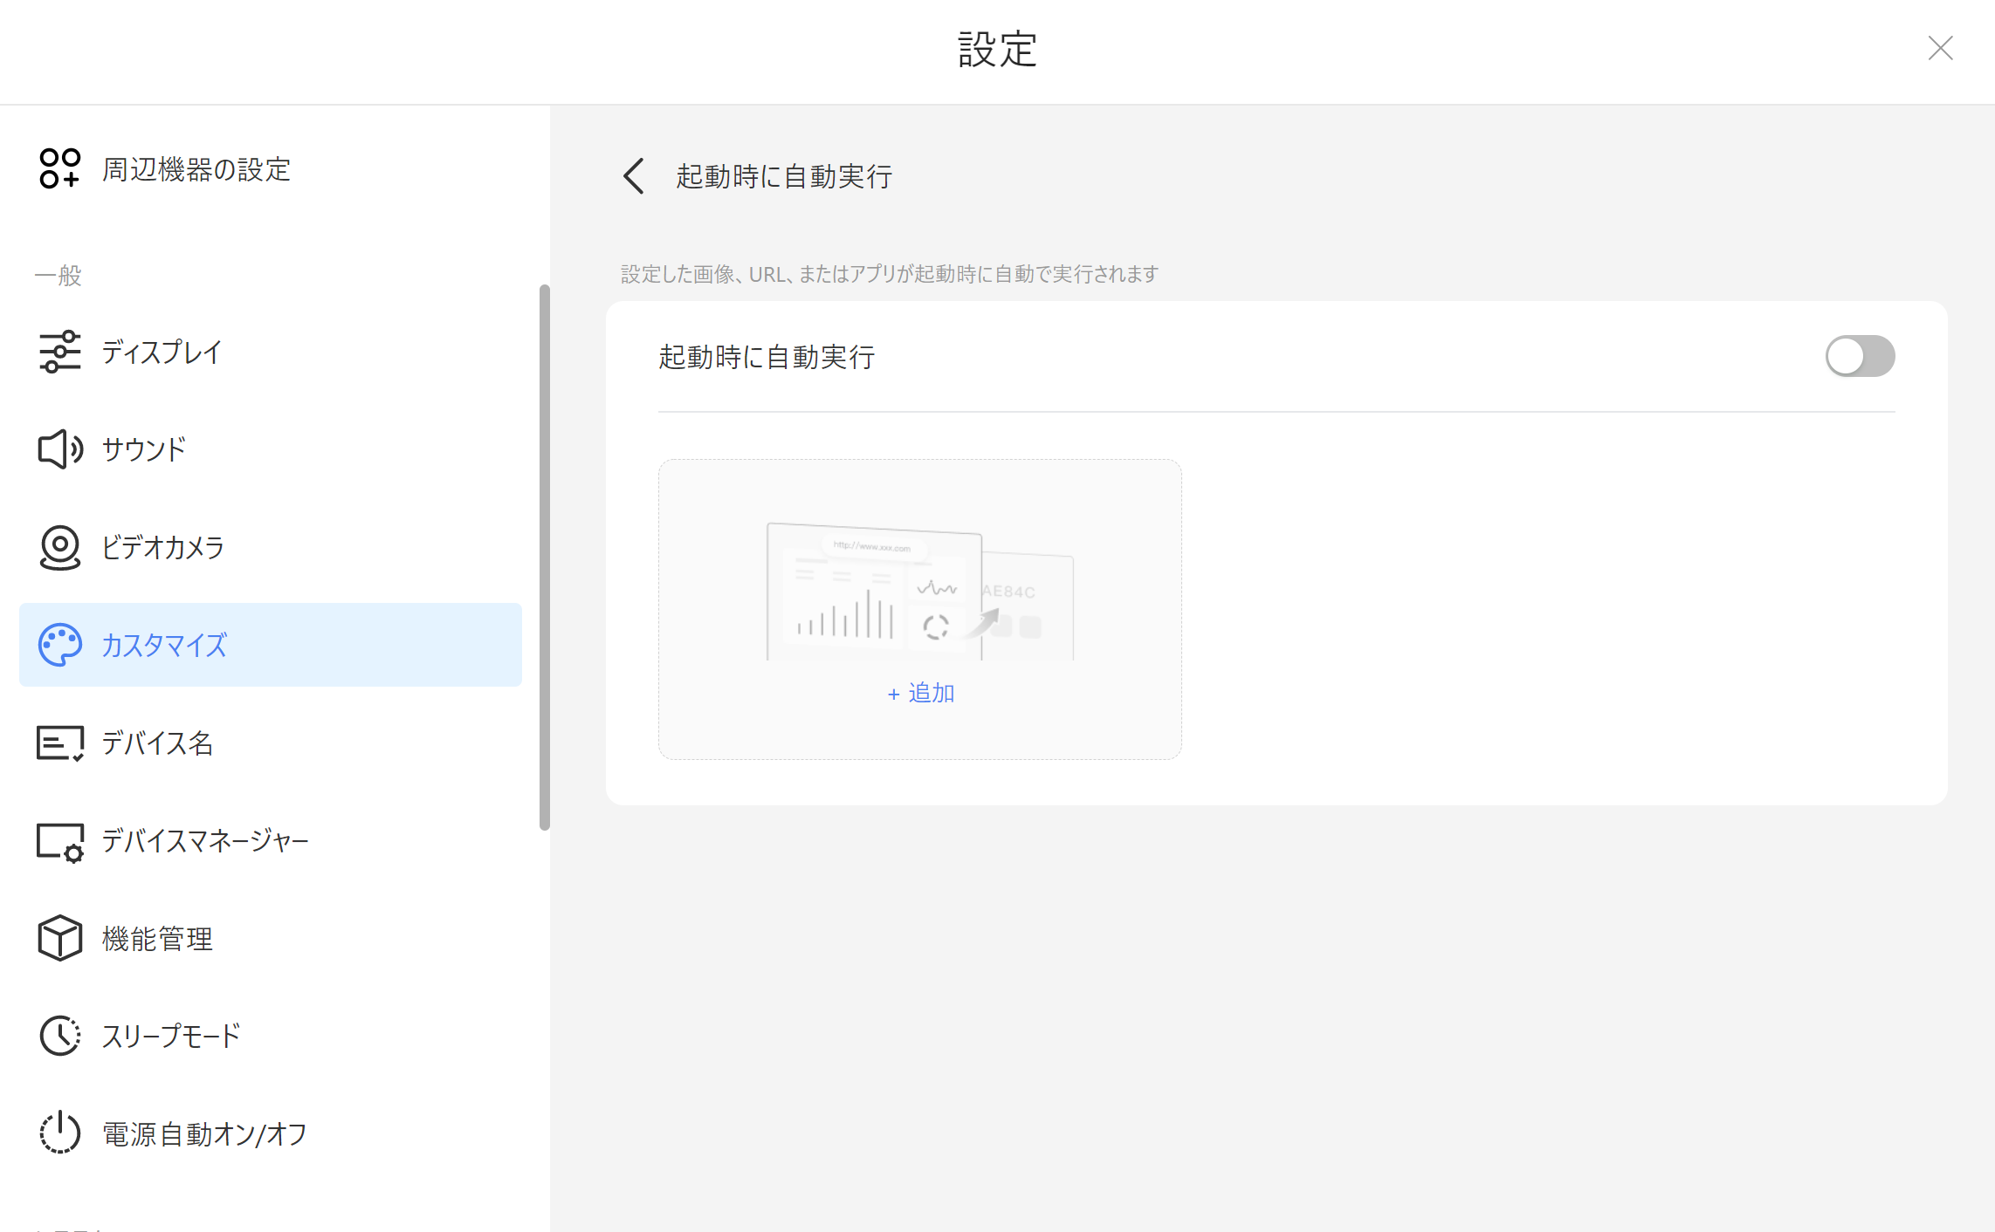Image resolution: width=1995 pixels, height=1232 pixels.
Task: Click the peripheral settings icon (周辺機器の設定)
Action: [x=59, y=168]
